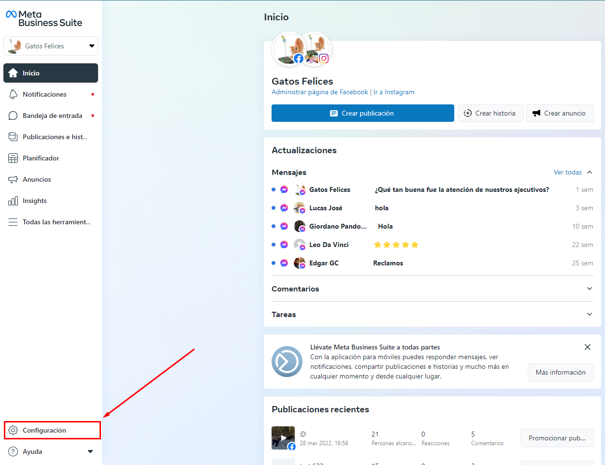Click the Más información button
This screenshot has width=605, height=465.
coord(561,372)
